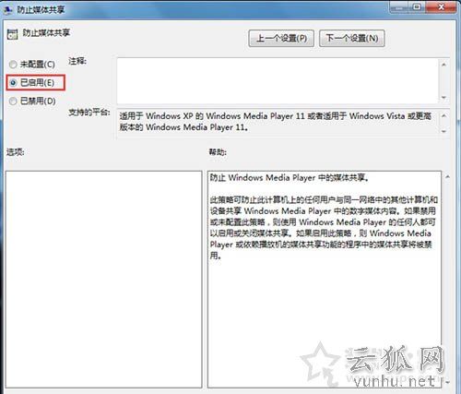Minimize the 防止媒体共享 dialog window

[399, 6]
